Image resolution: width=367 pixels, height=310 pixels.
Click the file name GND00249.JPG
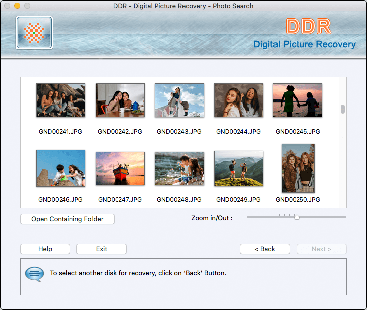click(x=238, y=200)
